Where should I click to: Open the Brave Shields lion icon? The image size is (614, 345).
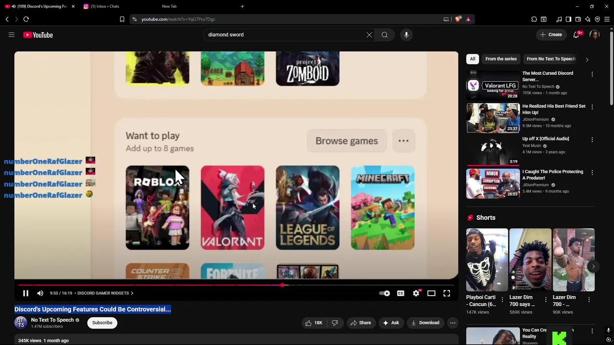pos(458,19)
